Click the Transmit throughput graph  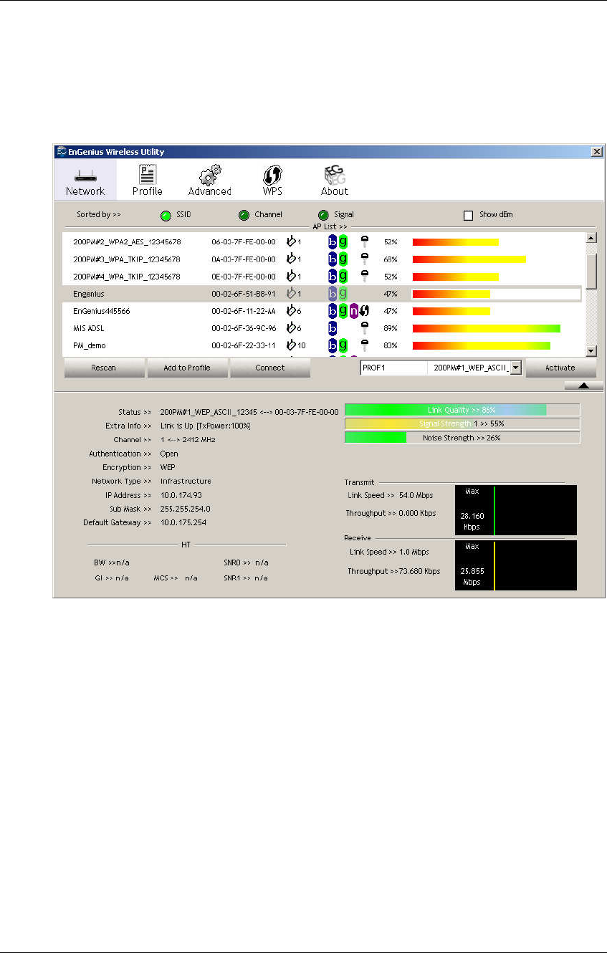point(516,510)
